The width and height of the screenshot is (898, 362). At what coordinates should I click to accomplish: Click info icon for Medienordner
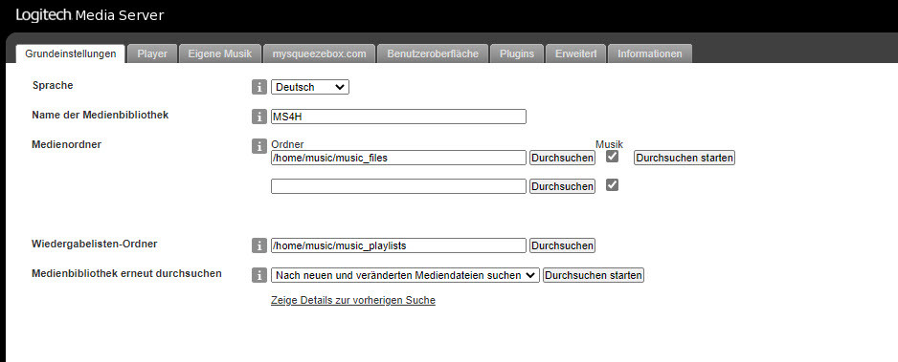259,146
